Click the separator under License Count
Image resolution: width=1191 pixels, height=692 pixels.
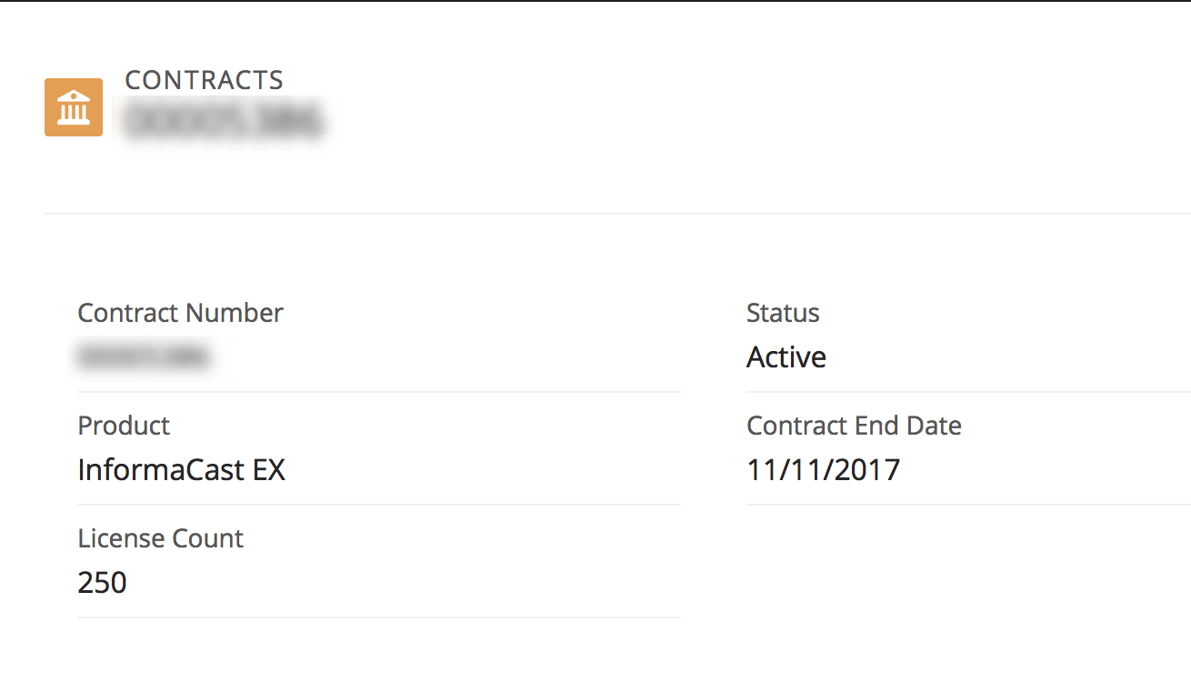coord(378,617)
